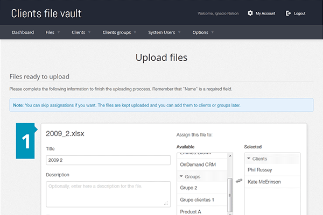Click the Clients file vault logo

click(46, 13)
